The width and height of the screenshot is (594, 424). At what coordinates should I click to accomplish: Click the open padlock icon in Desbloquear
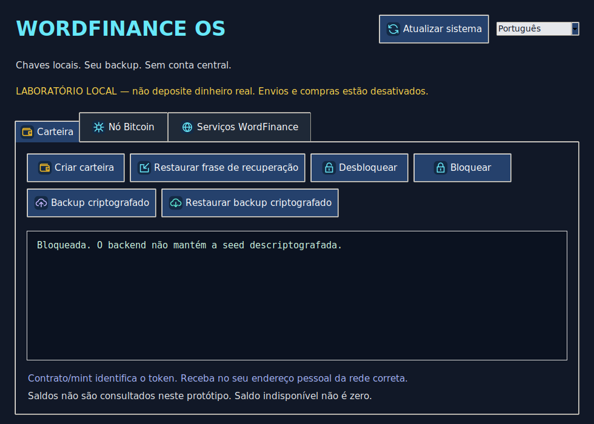coord(329,168)
